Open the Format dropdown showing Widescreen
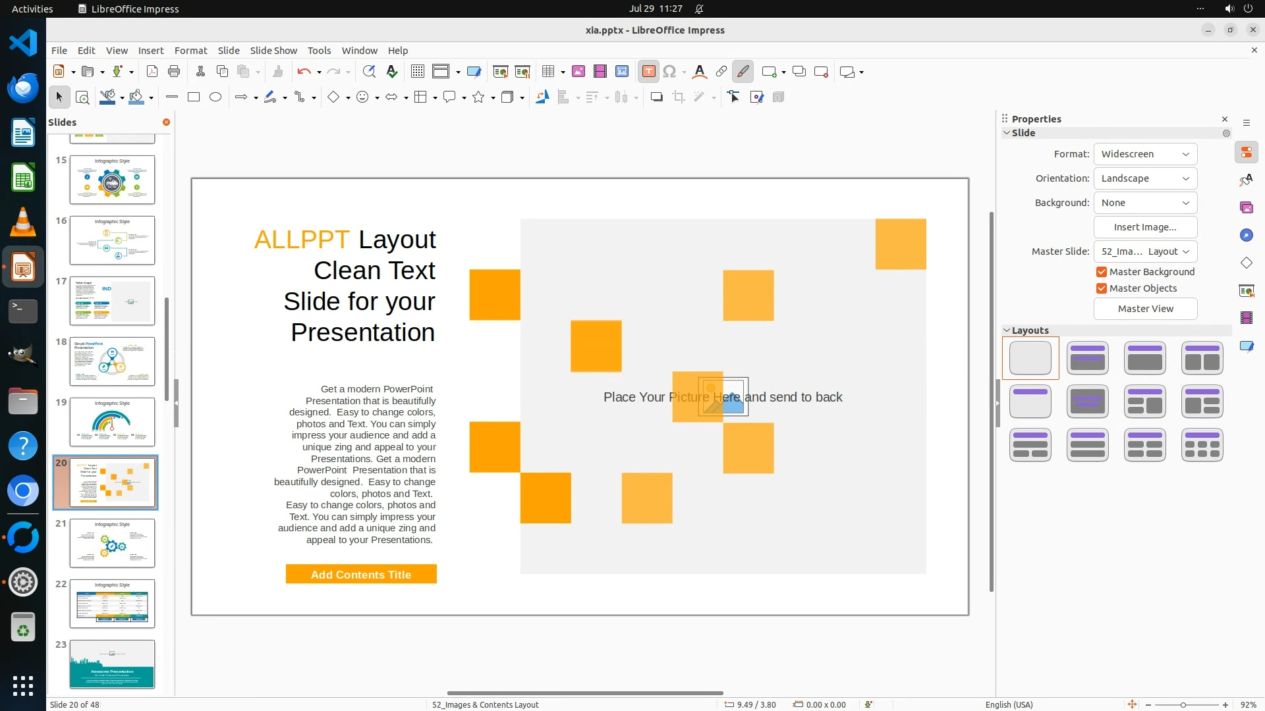This screenshot has height=711, width=1265. tap(1145, 154)
